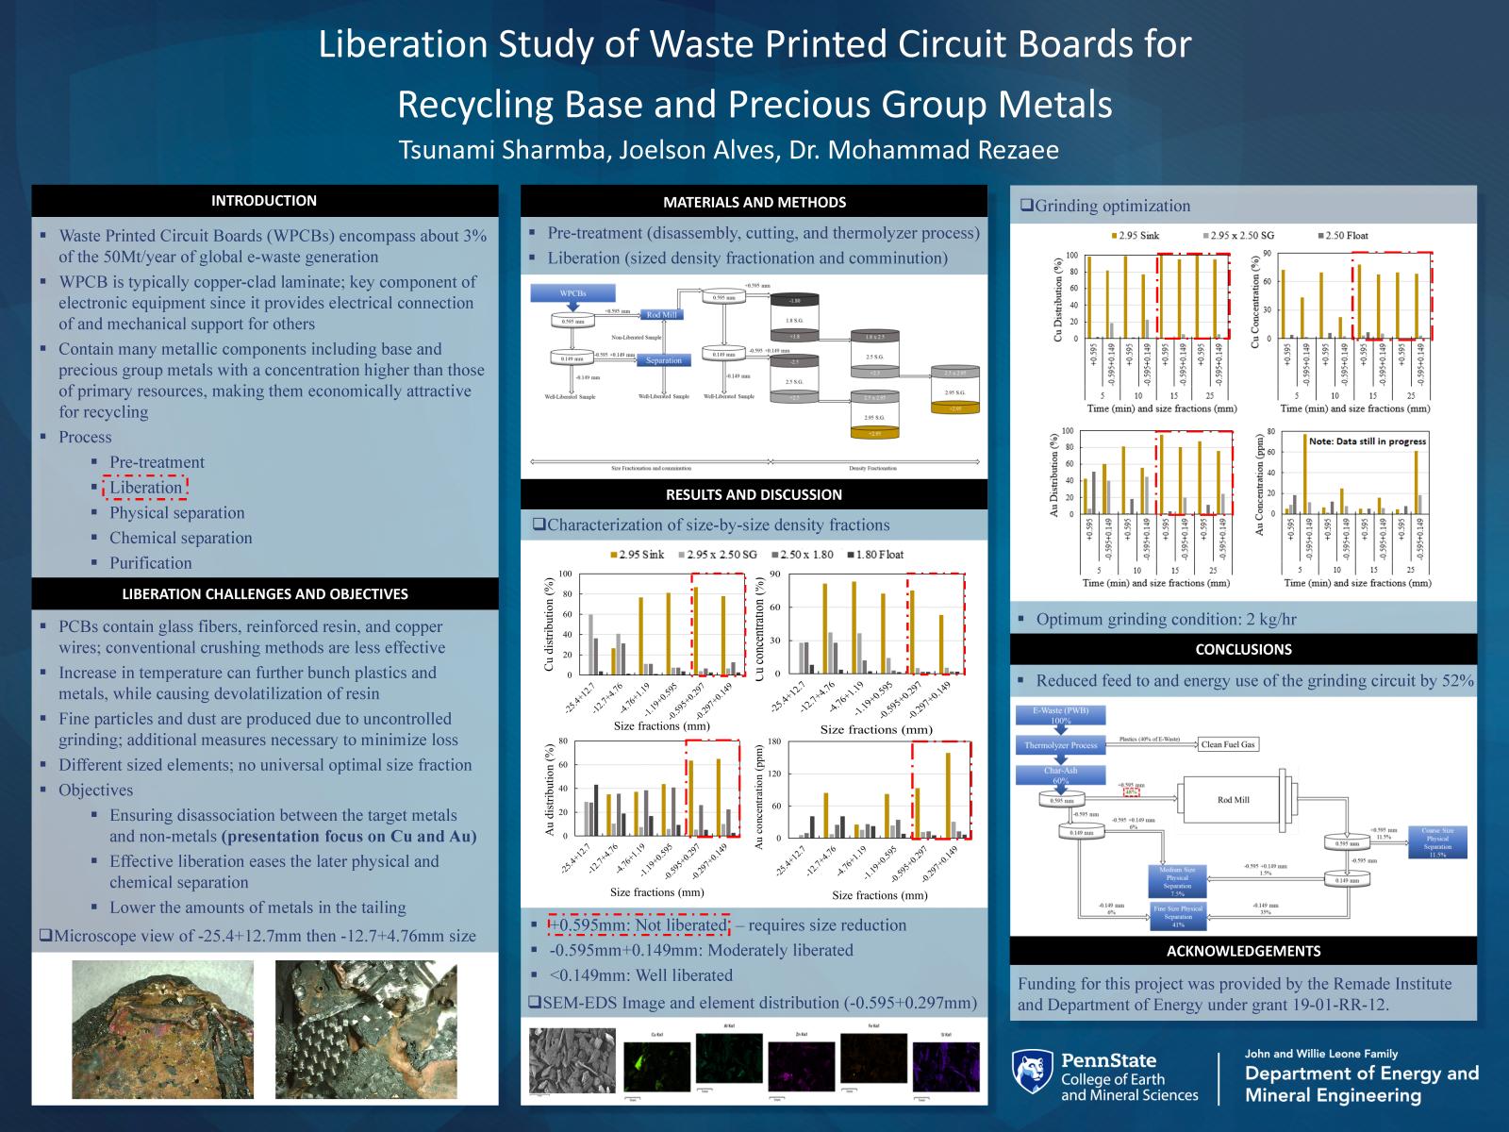1509x1132 pixels.
Task: Click the 'Objectives' bullet
Action: tap(95, 791)
